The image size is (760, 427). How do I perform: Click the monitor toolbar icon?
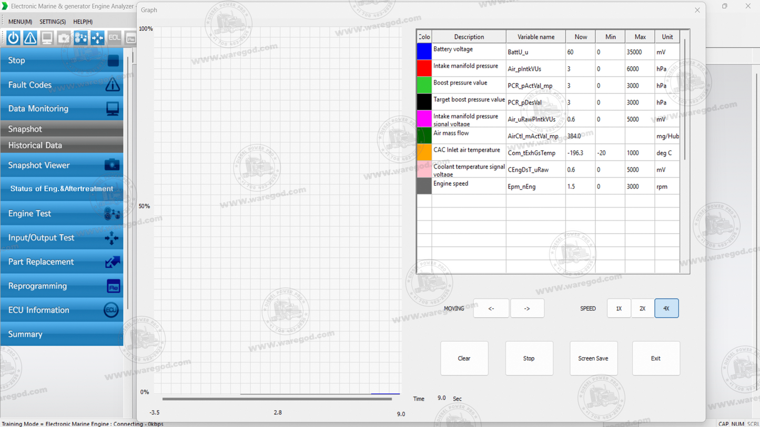(x=47, y=38)
